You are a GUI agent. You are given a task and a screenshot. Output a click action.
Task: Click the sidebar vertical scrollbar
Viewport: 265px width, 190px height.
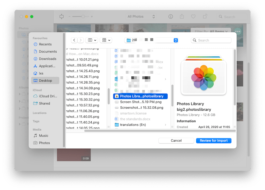pyautogui.click(x=64, y=90)
